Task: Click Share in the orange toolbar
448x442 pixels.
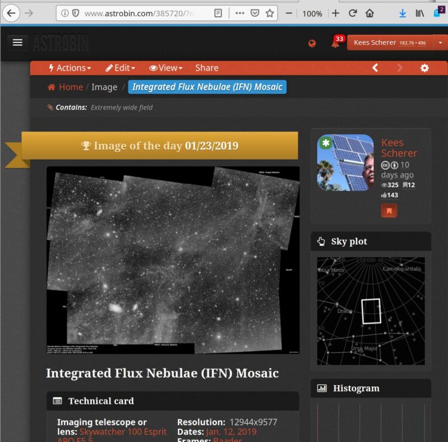Action: (207, 68)
